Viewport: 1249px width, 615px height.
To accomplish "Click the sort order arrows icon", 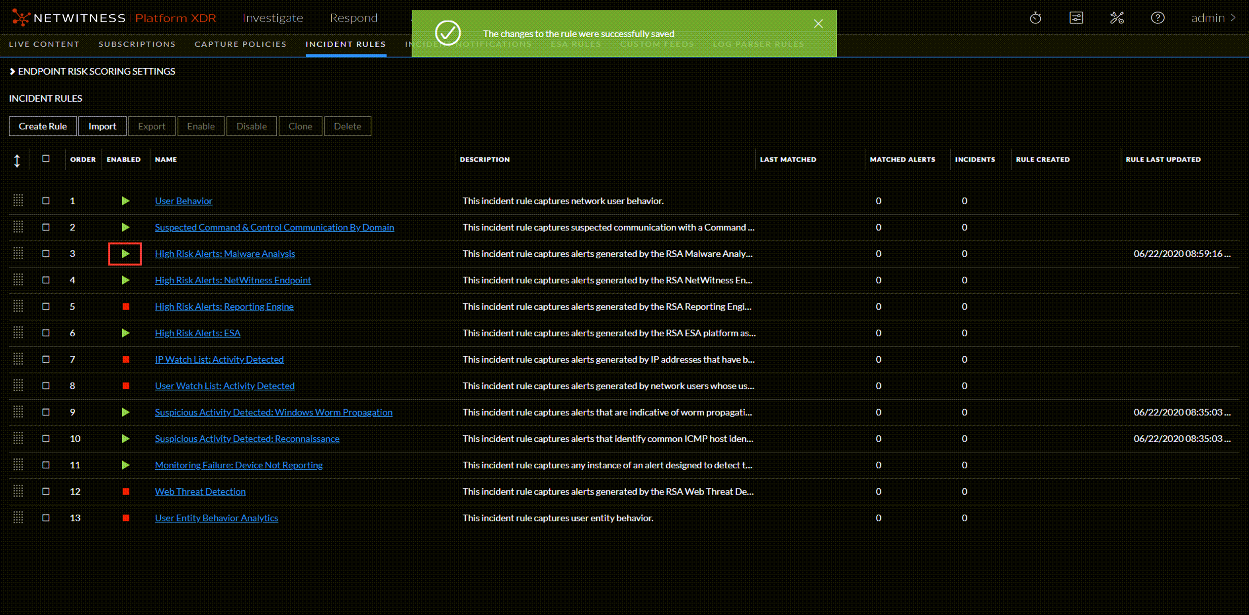I will point(17,160).
